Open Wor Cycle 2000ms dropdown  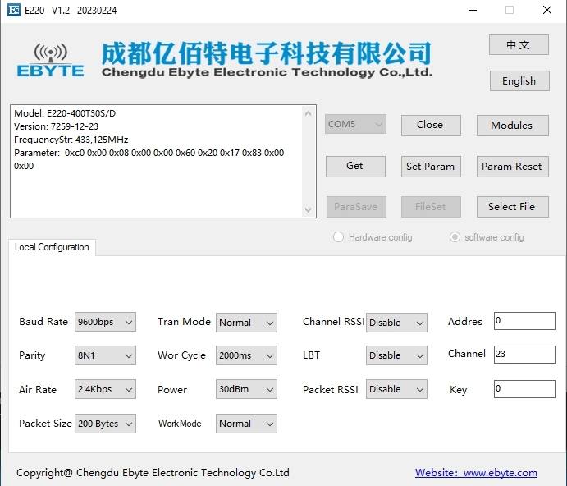(x=246, y=355)
